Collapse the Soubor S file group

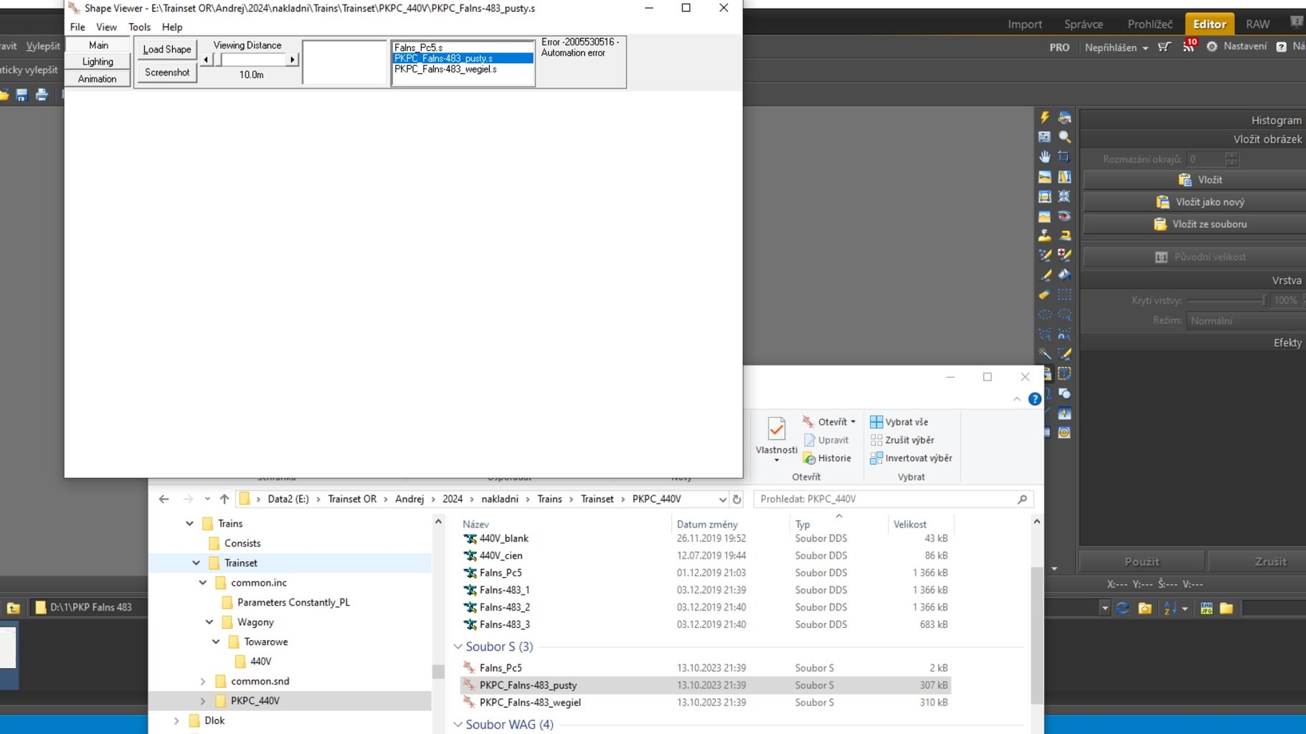(458, 647)
